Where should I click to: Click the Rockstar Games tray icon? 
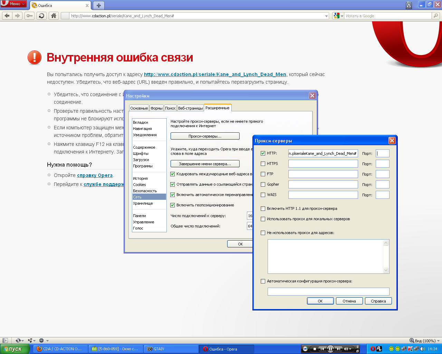pyautogui.click(x=379, y=349)
